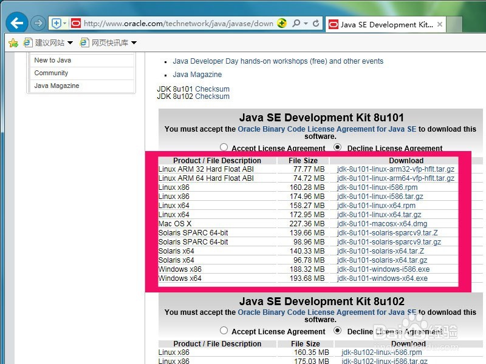Click the Windows x64 product row label
This screenshot has height=364, width=486.
[180, 278]
